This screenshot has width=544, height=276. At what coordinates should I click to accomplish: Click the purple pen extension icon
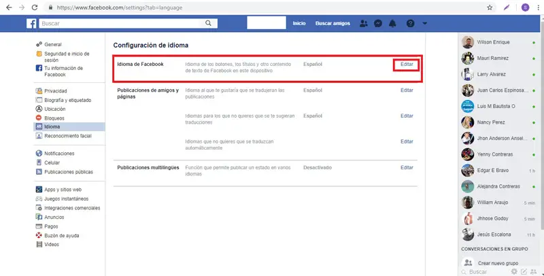(507, 7)
